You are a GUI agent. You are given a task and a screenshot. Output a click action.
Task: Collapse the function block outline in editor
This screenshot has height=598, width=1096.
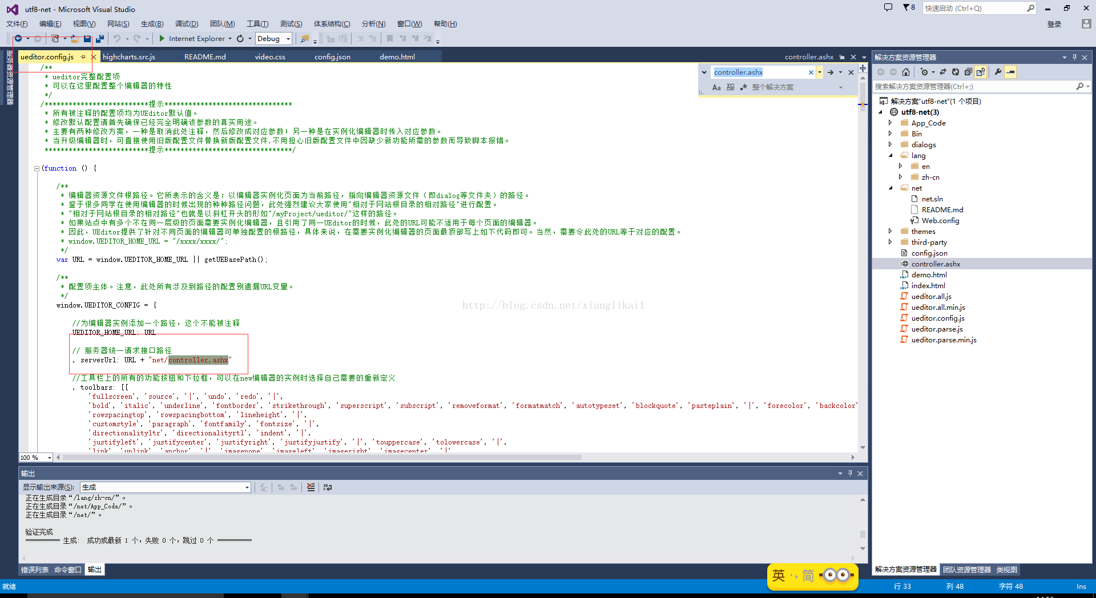click(37, 168)
